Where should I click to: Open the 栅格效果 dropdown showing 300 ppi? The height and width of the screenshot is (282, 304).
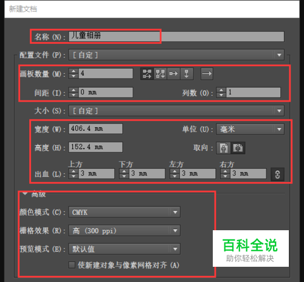[124, 231]
